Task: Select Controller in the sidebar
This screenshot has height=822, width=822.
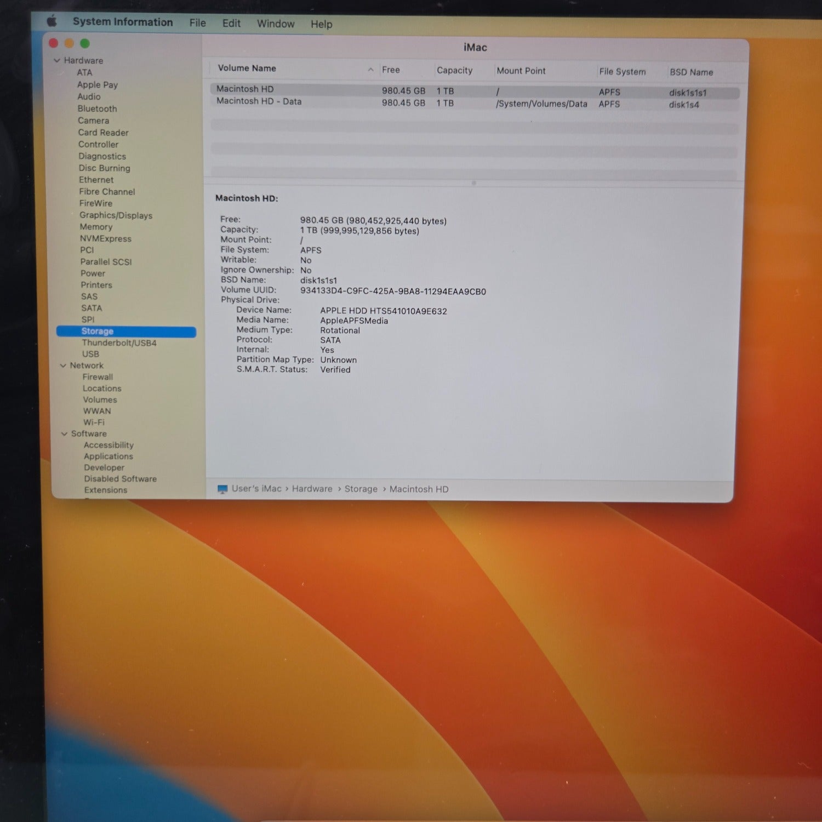Action: coord(98,144)
